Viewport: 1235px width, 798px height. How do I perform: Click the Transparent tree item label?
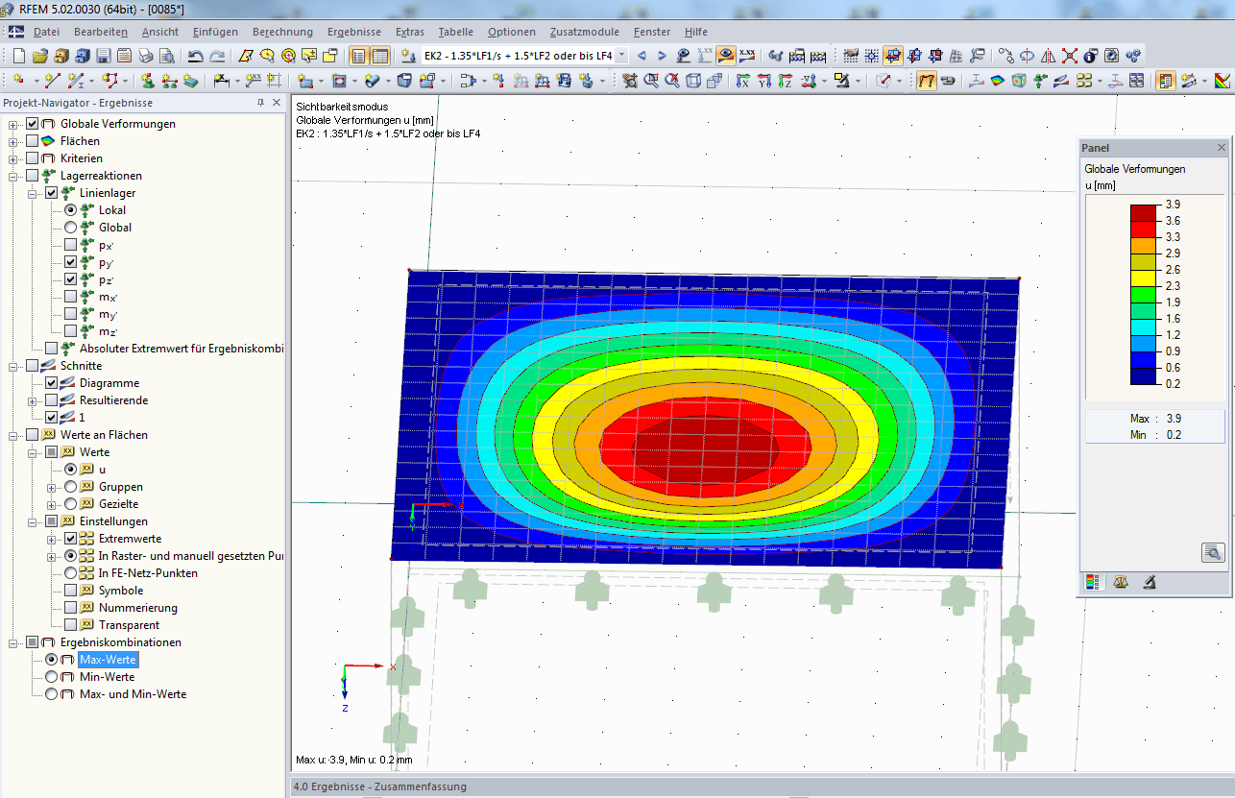(x=129, y=625)
